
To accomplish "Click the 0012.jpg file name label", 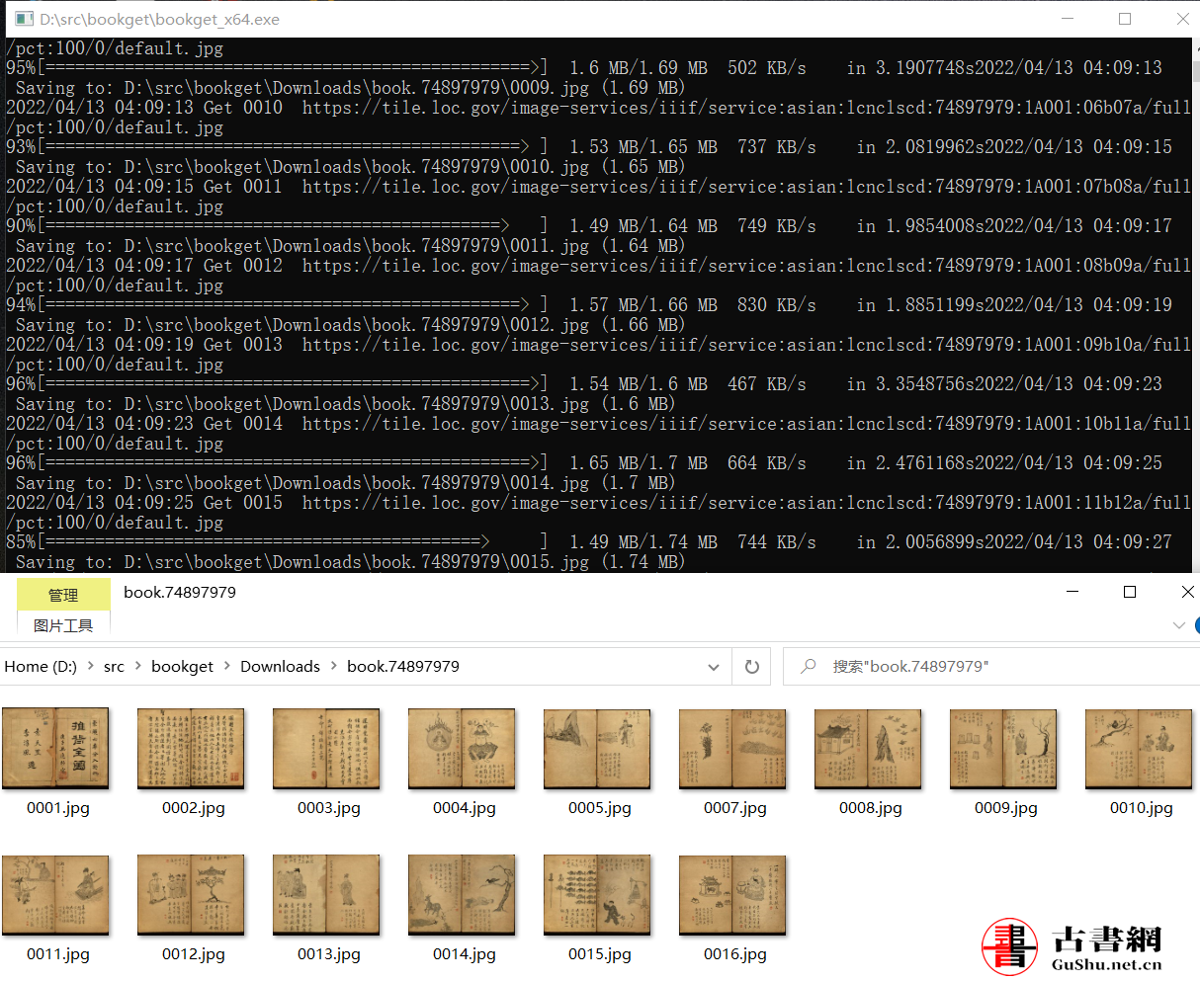I will point(194,954).
